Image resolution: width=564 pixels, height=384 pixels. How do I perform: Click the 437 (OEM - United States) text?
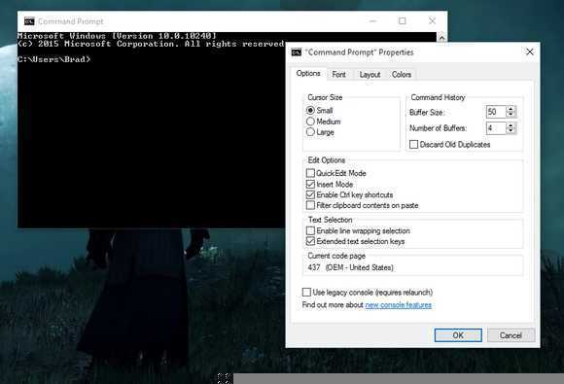[x=350, y=267]
